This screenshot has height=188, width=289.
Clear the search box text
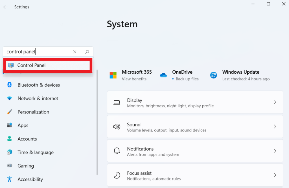[x=75, y=52]
